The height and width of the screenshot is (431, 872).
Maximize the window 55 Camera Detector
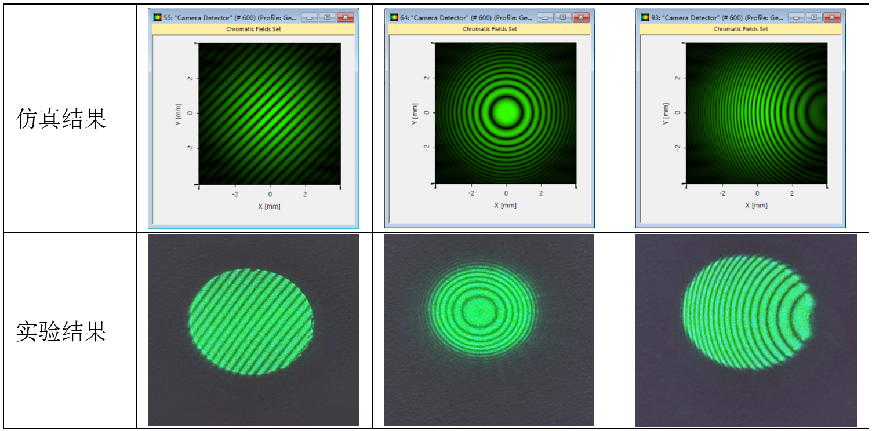[x=327, y=17]
